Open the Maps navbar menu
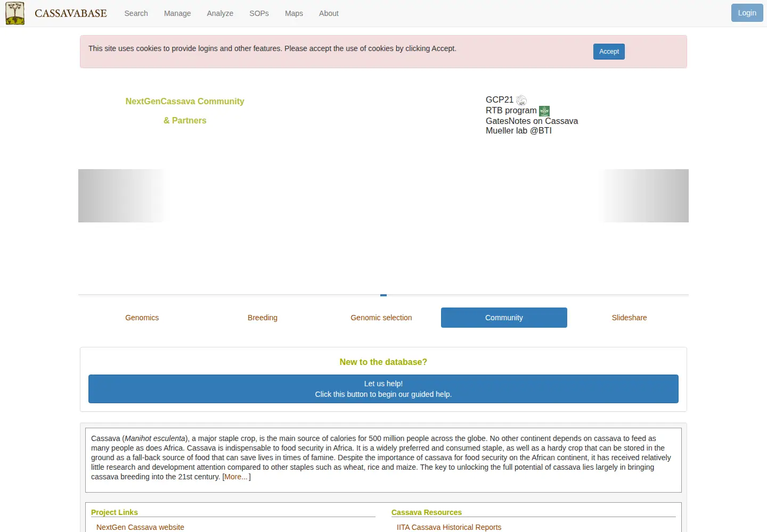Image resolution: width=767 pixels, height=532 pixels. tap(294, 13)
